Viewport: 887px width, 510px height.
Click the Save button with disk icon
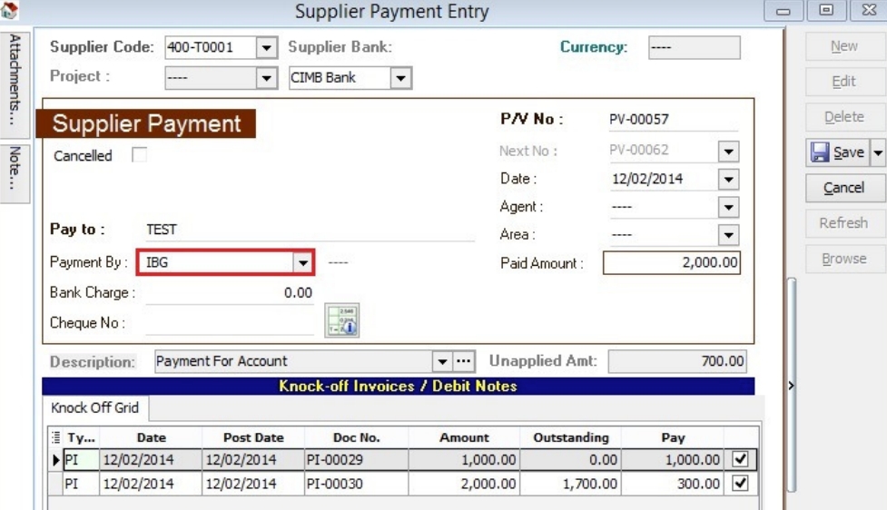(x=836, y=152)
